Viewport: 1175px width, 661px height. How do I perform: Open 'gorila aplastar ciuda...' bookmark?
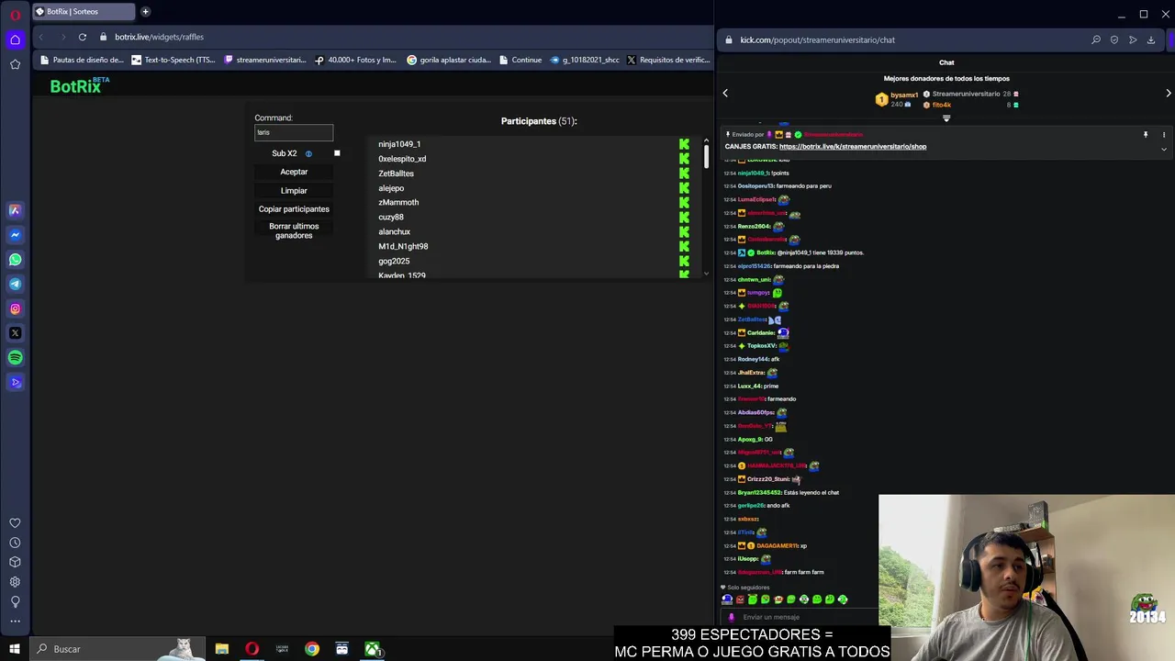(449, 60)
